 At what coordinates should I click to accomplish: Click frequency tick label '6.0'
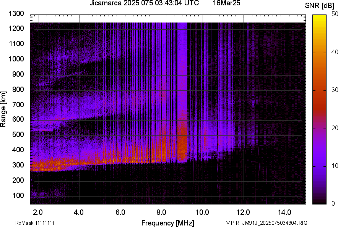pyautogui.click(x=120, y=213)
